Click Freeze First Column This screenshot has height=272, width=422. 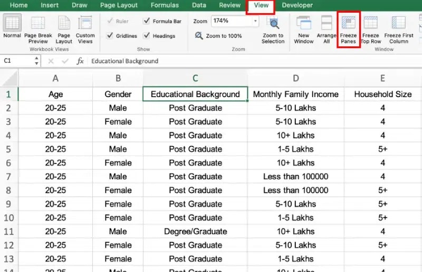tap(399, 30)
